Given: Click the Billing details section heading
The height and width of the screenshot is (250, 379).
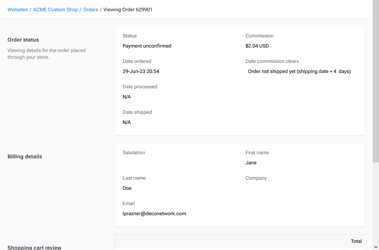Looking at the screenshot, I should pyautogui.click(x=25, y=156).
